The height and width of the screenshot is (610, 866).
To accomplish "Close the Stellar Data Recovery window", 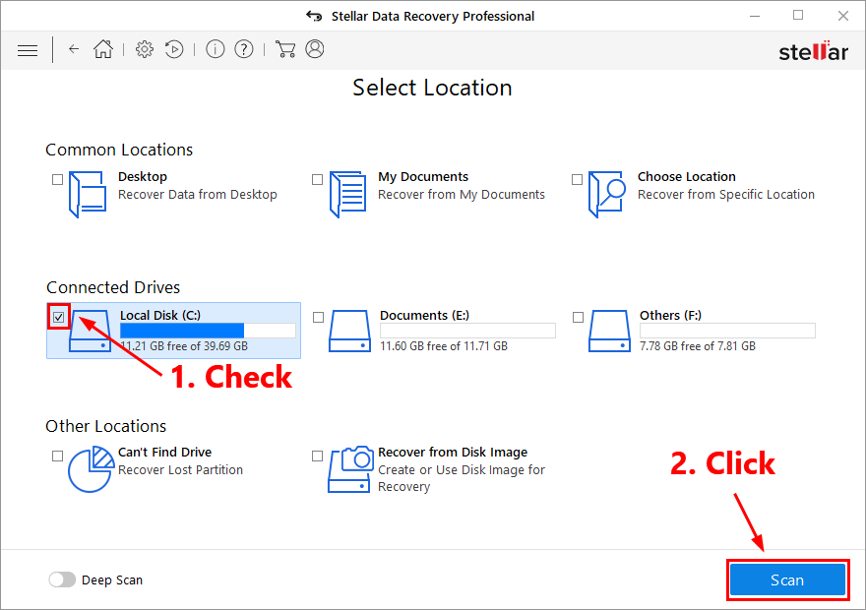I will coord(842,16).
